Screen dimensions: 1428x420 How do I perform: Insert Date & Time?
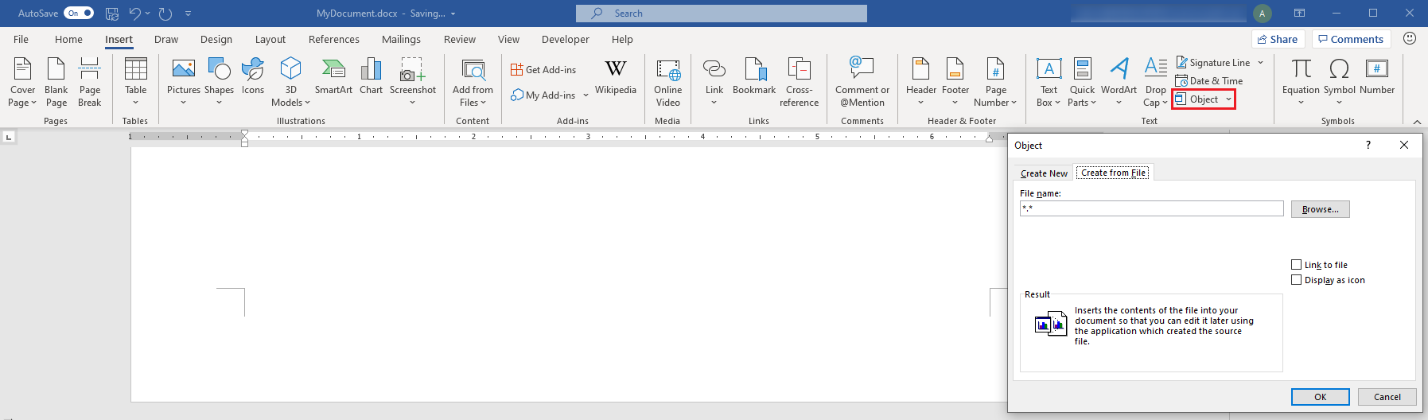point(1209,80)
